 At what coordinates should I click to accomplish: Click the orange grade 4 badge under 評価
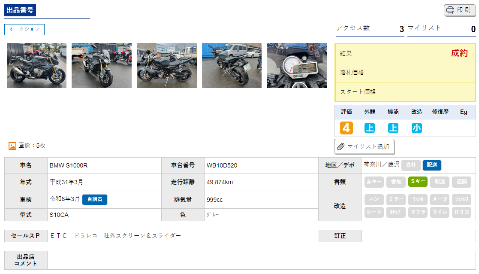[346, 128]
